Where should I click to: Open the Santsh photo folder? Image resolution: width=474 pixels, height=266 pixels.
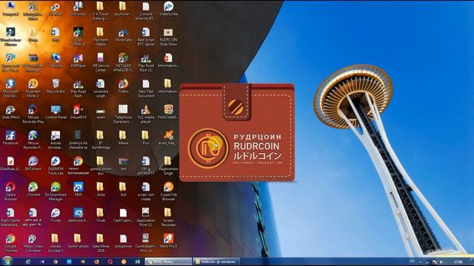pyautogui.click(x=79, y=242)
